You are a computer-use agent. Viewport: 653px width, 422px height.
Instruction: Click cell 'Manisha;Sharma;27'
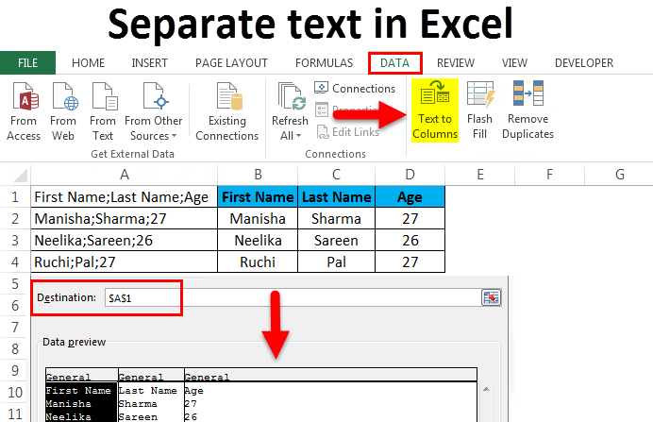(125, 218)
